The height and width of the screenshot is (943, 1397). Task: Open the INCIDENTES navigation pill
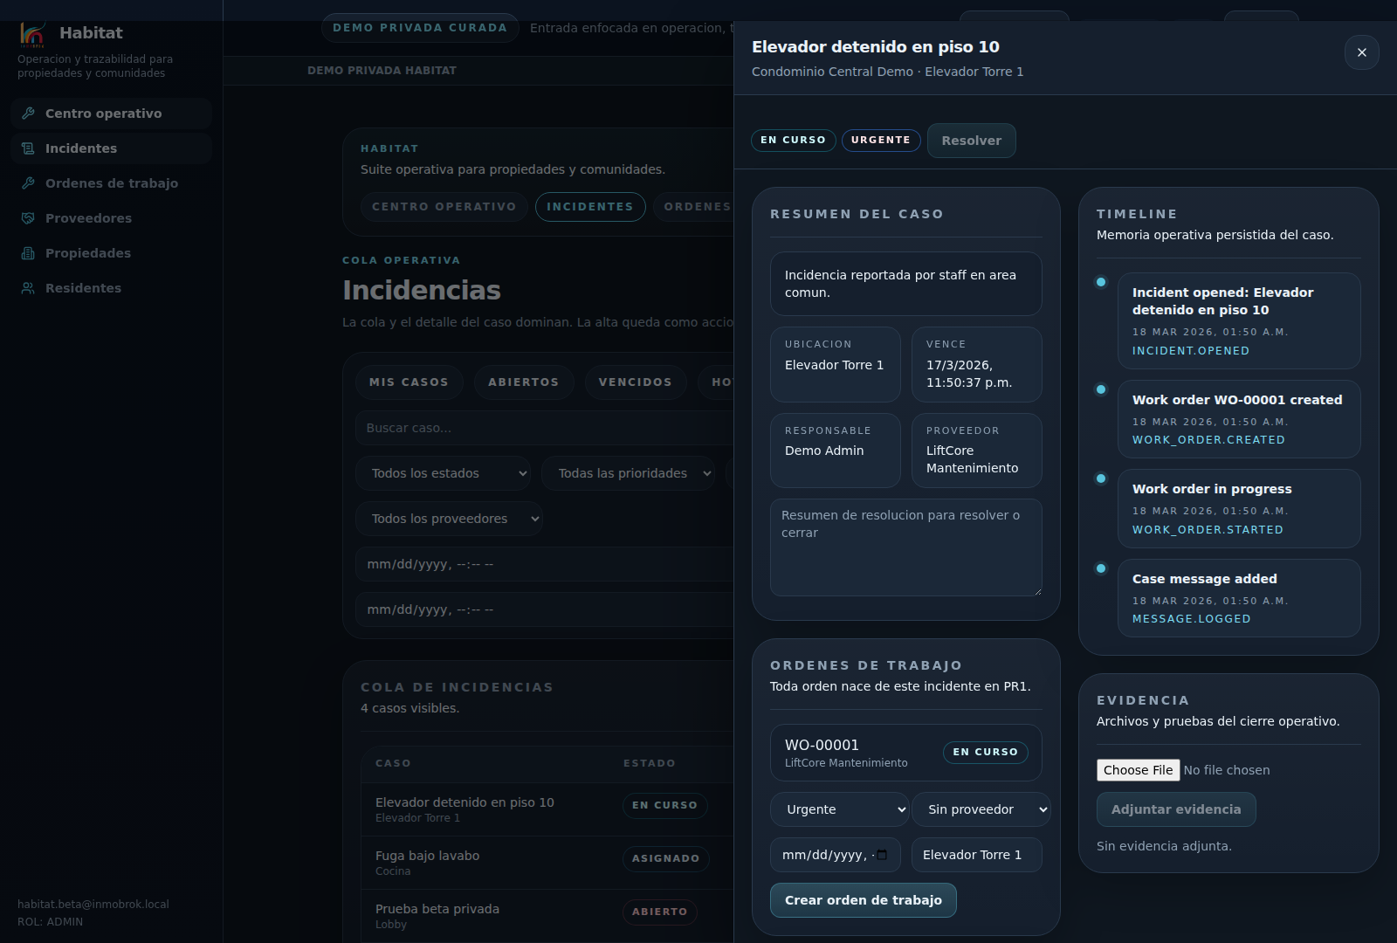click(x=590, y=207)
